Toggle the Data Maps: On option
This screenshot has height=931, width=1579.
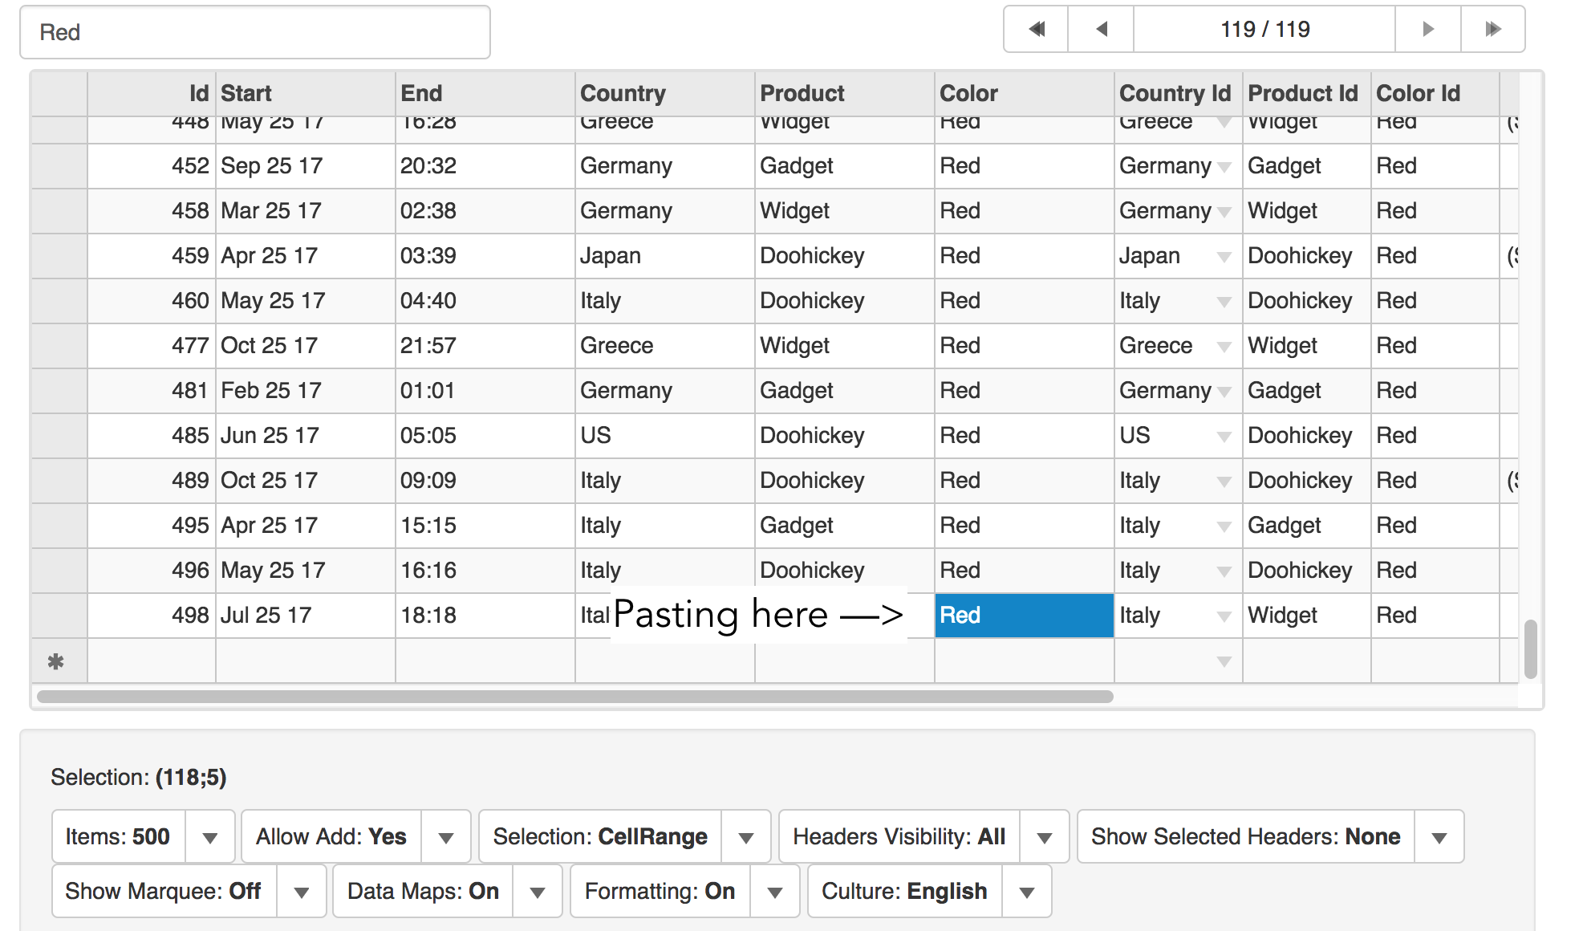[x=423, y=891]
